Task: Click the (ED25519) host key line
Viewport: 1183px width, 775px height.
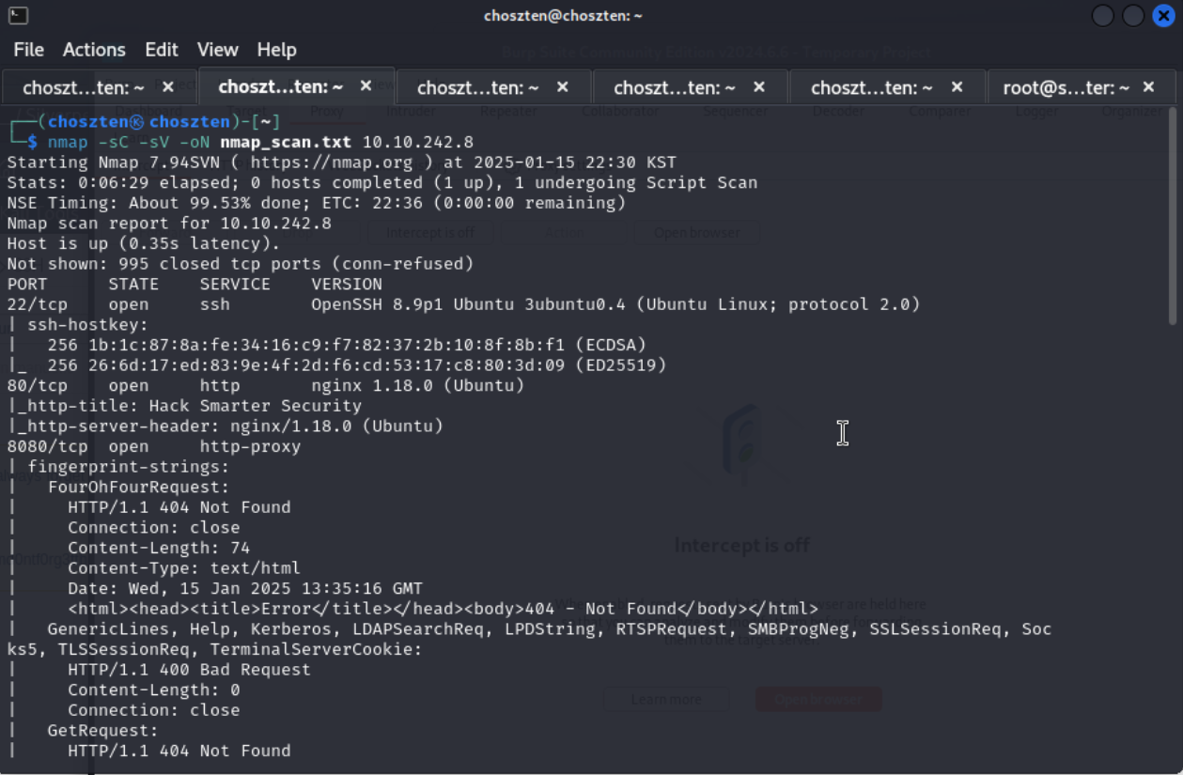Action: click(x=357, y=365)
